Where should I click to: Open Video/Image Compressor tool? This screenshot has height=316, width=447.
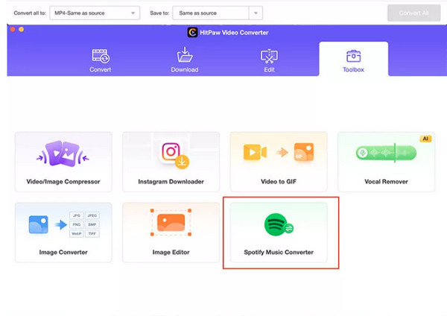pos(63,162)
